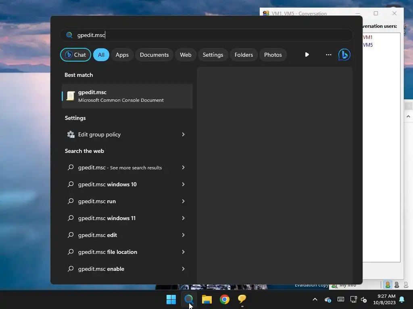Open the gpedit.msc best match result

coord(127,96)
